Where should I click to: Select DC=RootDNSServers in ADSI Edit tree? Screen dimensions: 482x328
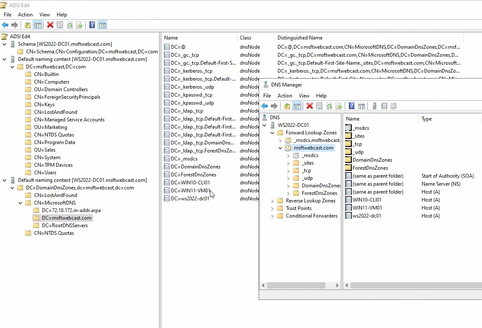[x=65, y=226]
